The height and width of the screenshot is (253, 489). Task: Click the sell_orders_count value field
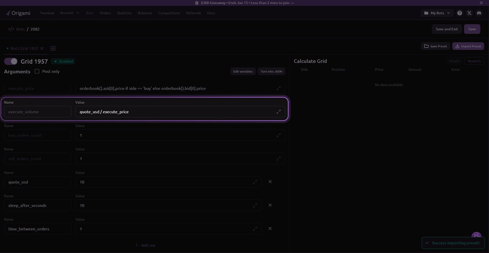click(180, 159)
